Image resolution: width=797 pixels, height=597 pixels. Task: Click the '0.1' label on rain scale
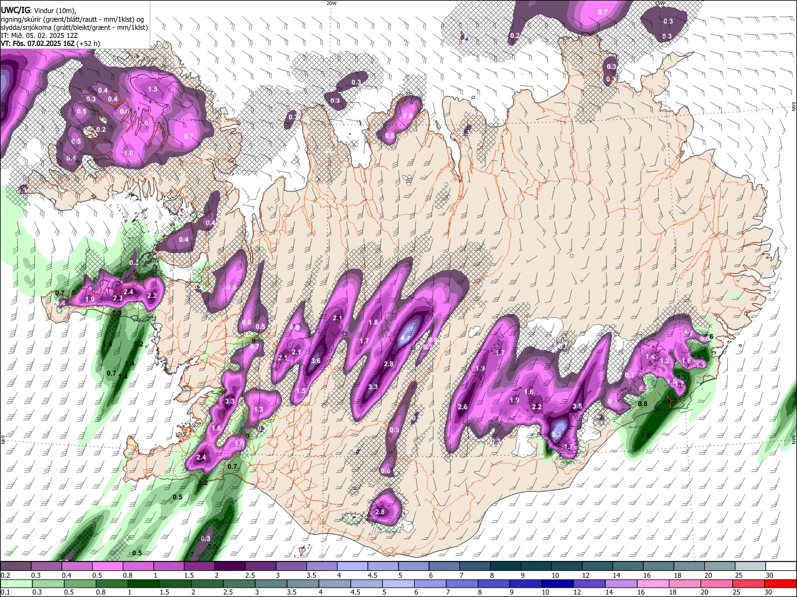[x=5, y=592]
